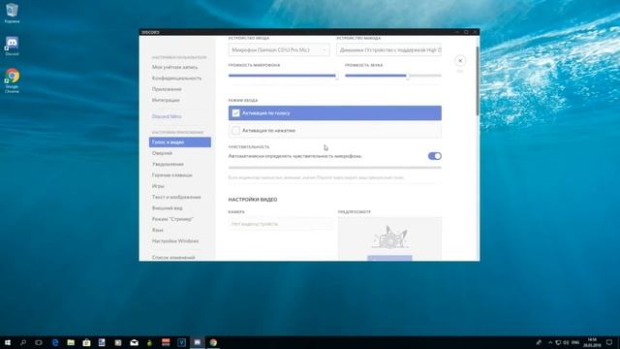The height and width of the screenshot is (349, 620).
Task: Click the Discord settings vertical scrollbar
Action: click(x=478, y=80)
